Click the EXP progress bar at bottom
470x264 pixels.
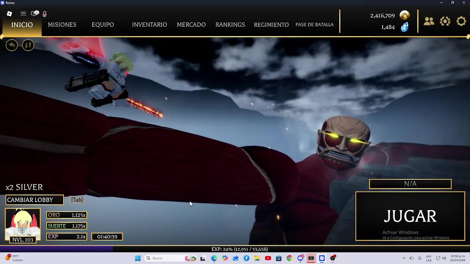point(235,249)
